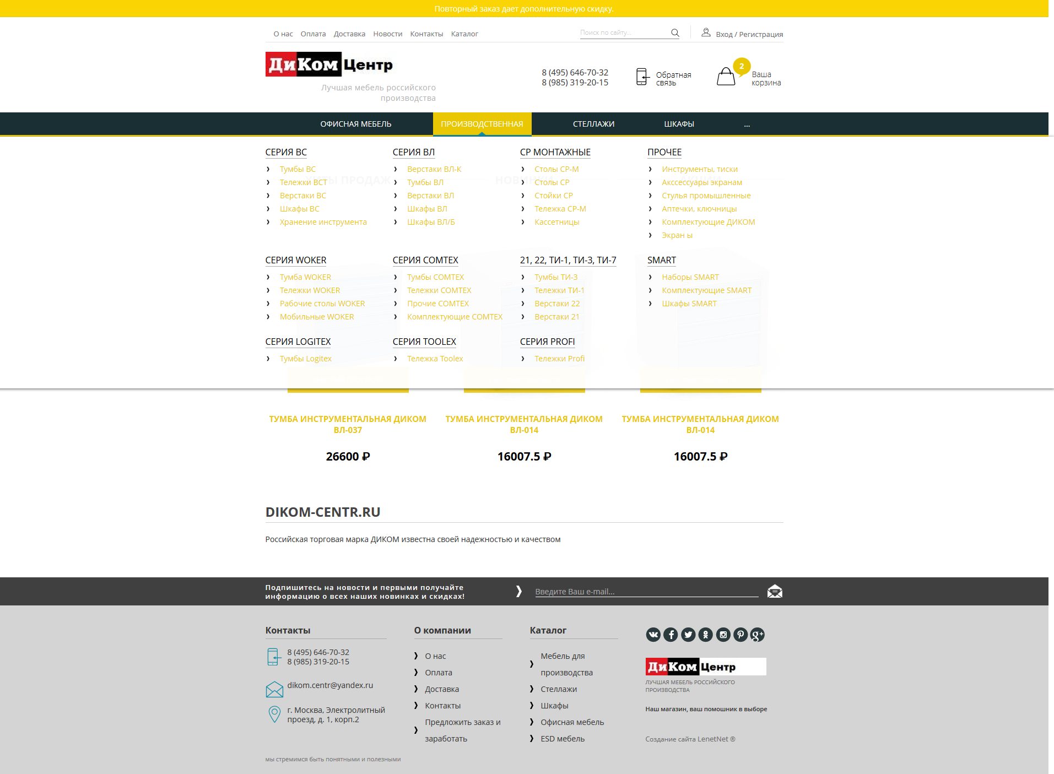Open the Pinterest social icon
The width and height of the screenshot is (1054, 774).
point(740,635)
